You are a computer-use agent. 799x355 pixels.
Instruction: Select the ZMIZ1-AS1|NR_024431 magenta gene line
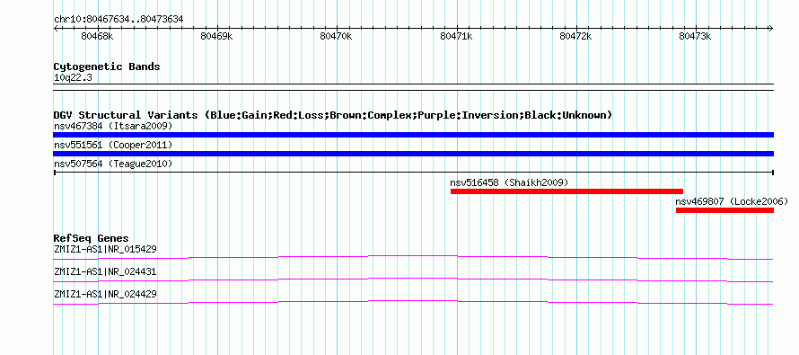click(413, 280)
